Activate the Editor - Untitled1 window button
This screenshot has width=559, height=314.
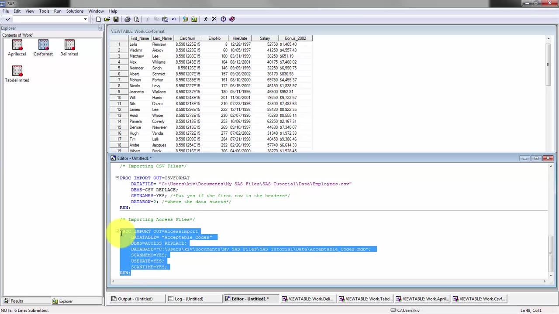[x=251, y=299]
